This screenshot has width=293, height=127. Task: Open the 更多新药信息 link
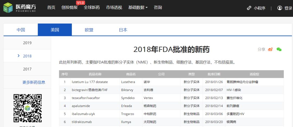(34, 82)
